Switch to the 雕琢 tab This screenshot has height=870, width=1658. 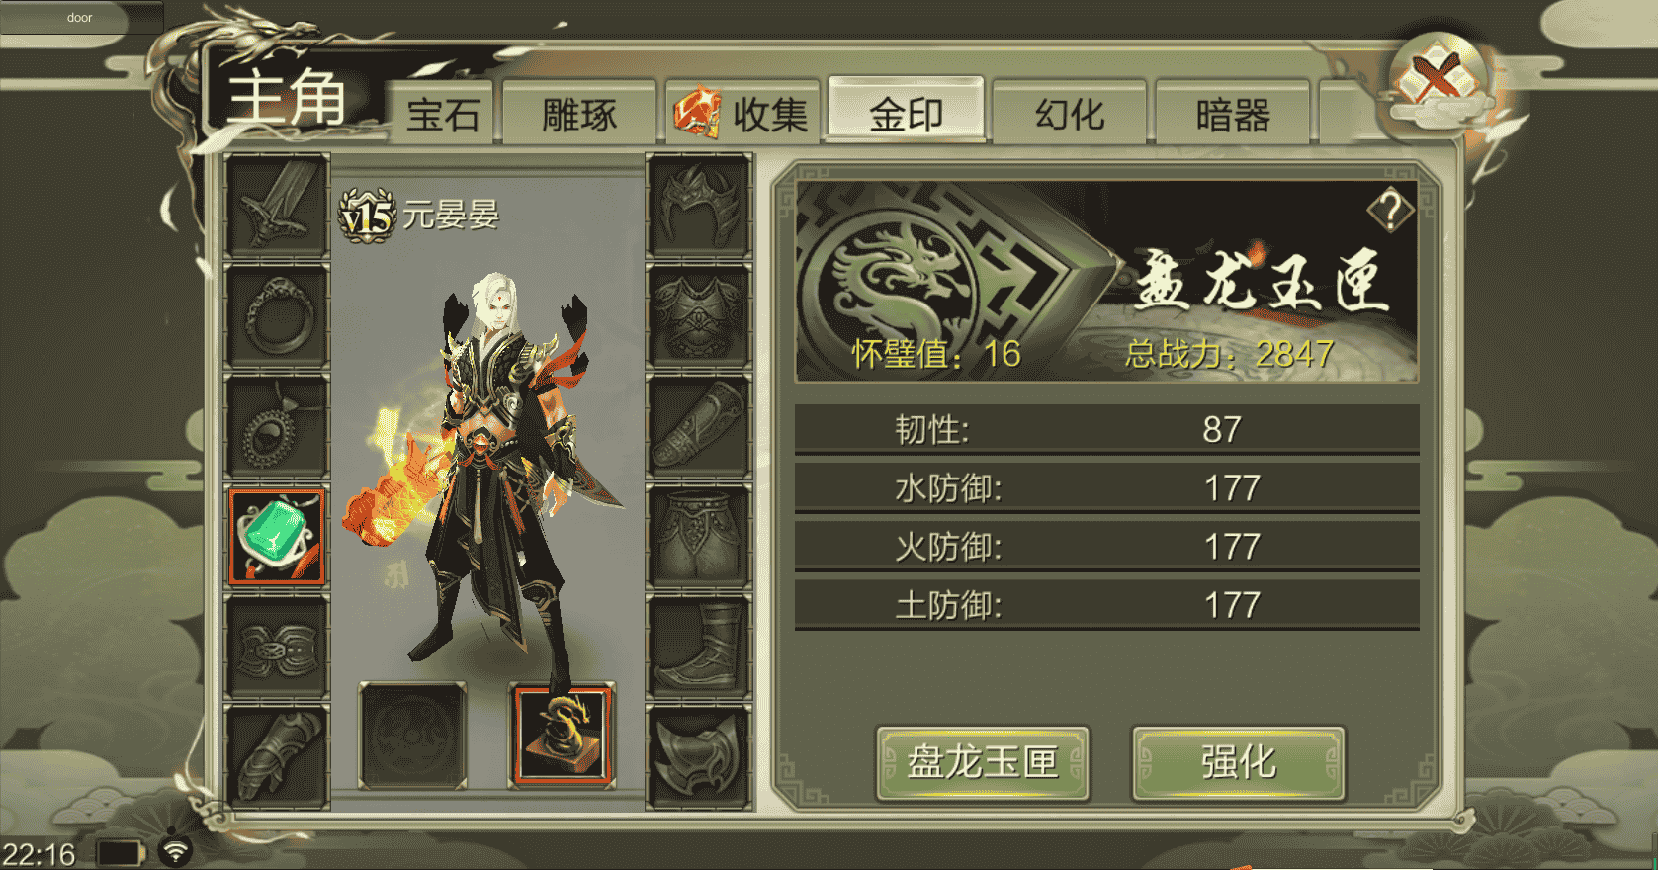pos(579,115)
